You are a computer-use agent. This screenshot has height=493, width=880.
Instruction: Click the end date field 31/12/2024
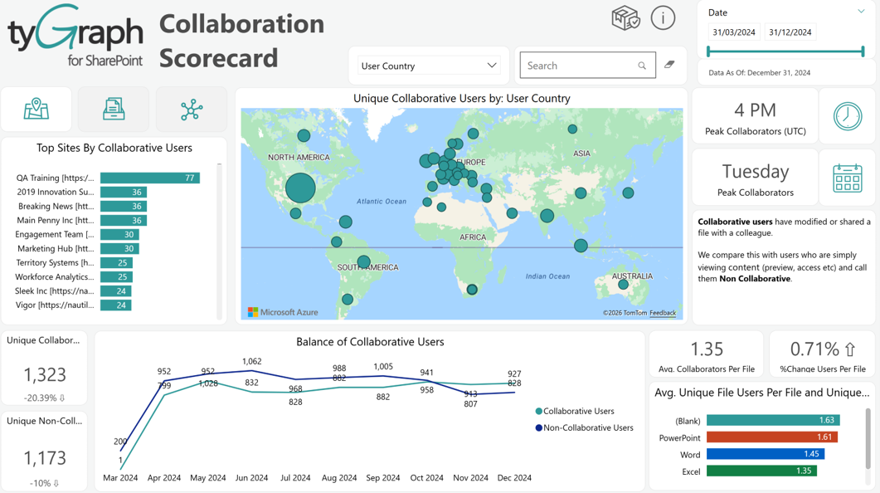(x=790, y=32)
